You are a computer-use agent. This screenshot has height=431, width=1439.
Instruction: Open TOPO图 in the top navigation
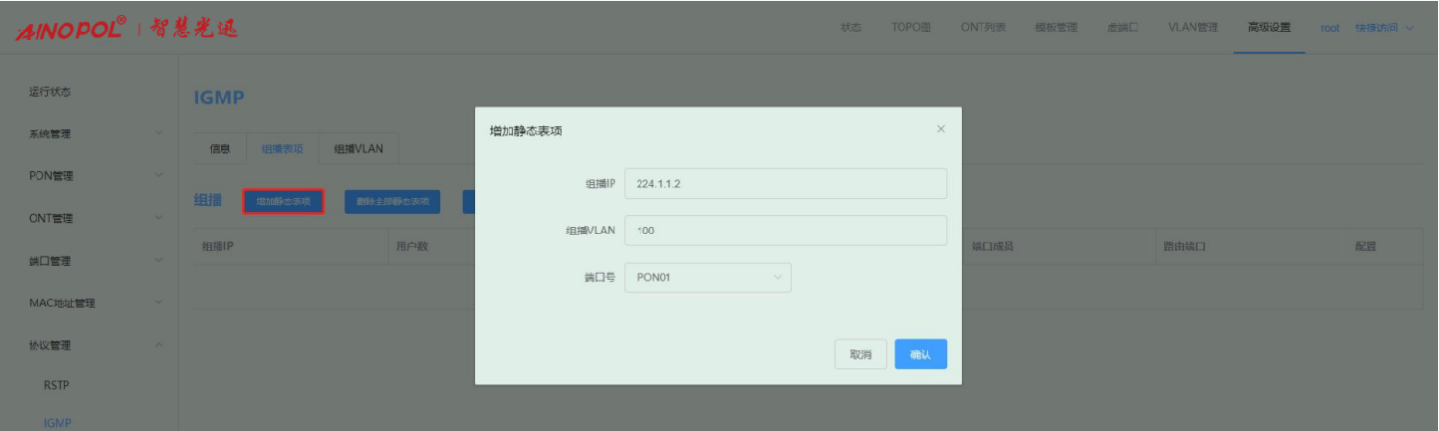(x=910, y=28)
